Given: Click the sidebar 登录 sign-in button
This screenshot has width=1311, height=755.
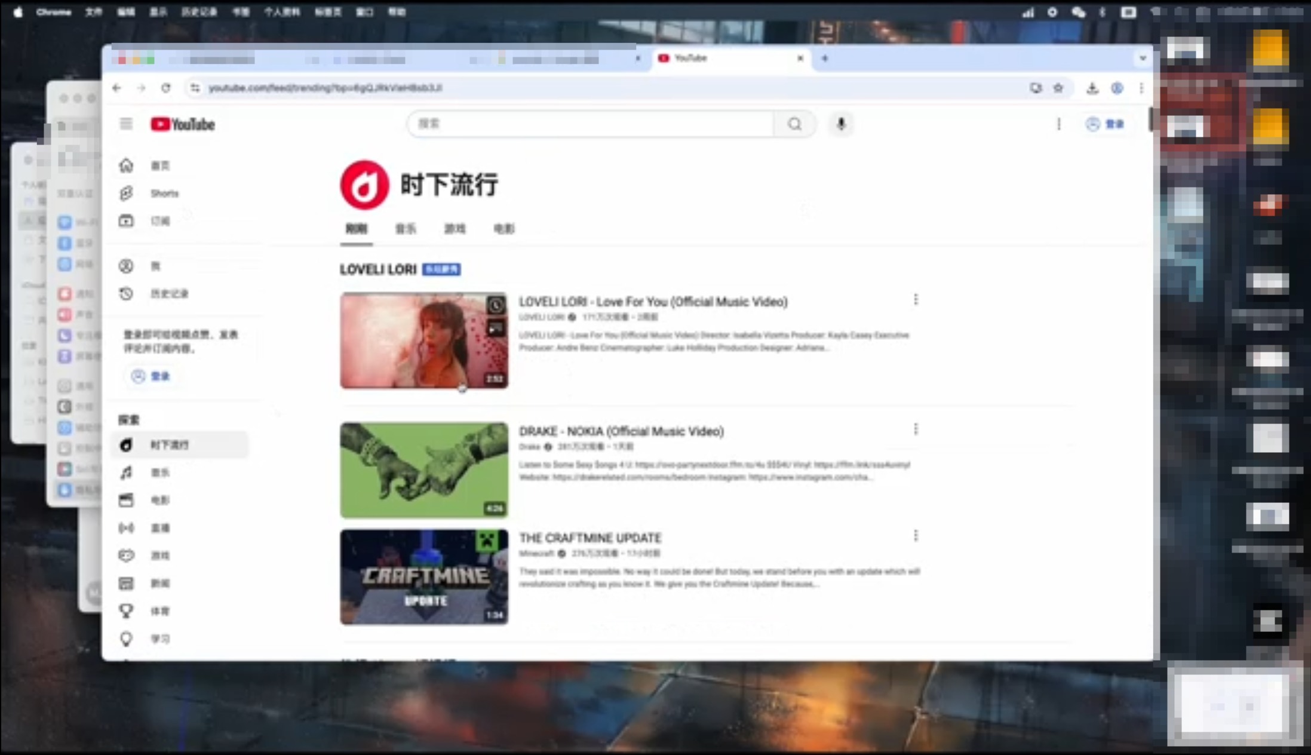Looking at the screenshot, I should pyautogui.click(x=151, y=376).
